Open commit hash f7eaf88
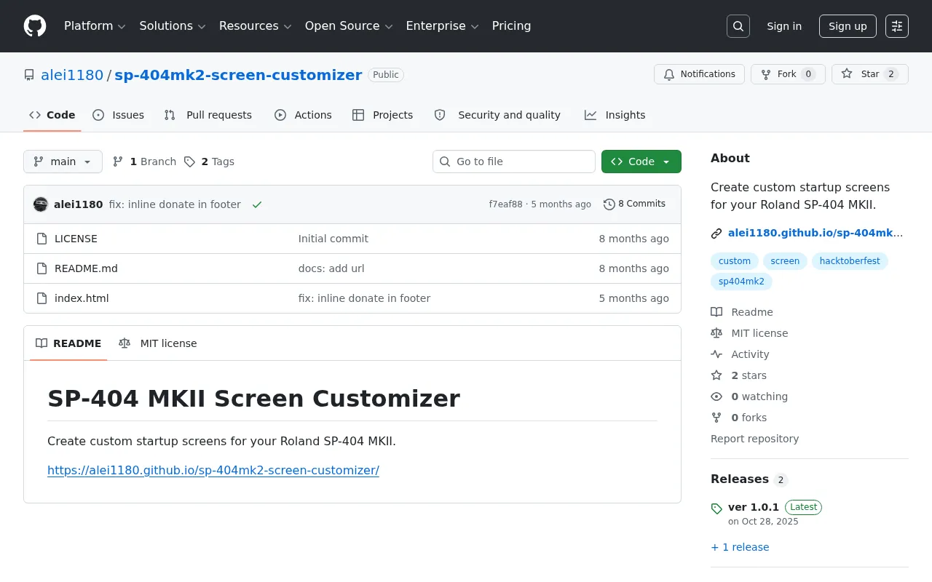932x582 pixels. (x=505, y=204)
